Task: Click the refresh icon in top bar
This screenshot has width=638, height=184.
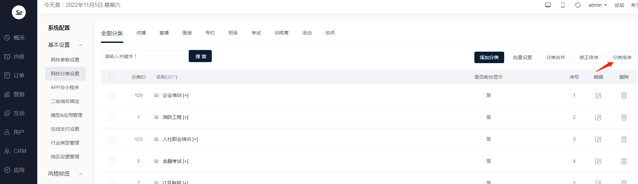Action: tap(578, 5)
